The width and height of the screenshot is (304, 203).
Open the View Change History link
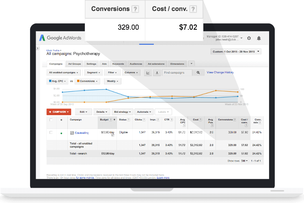pyautogui.click(x=220, y=72)
